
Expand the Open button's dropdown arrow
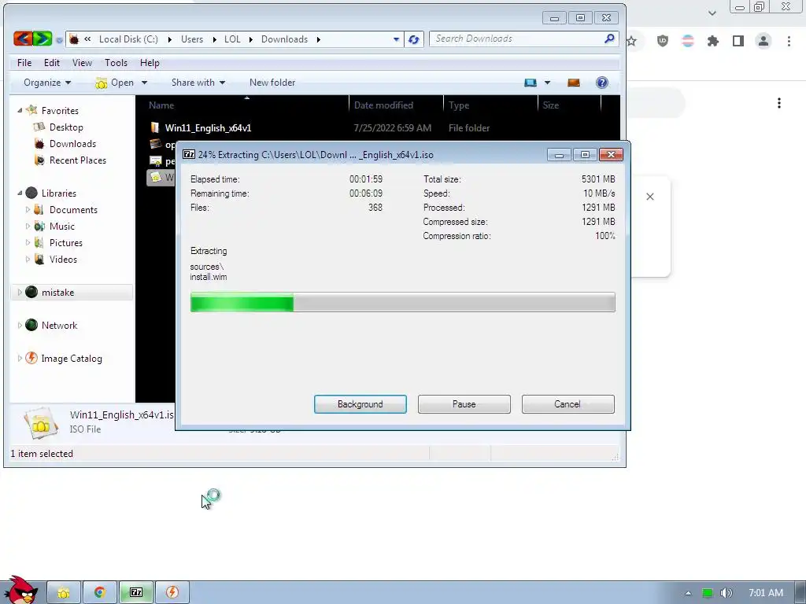pos(145,83)
